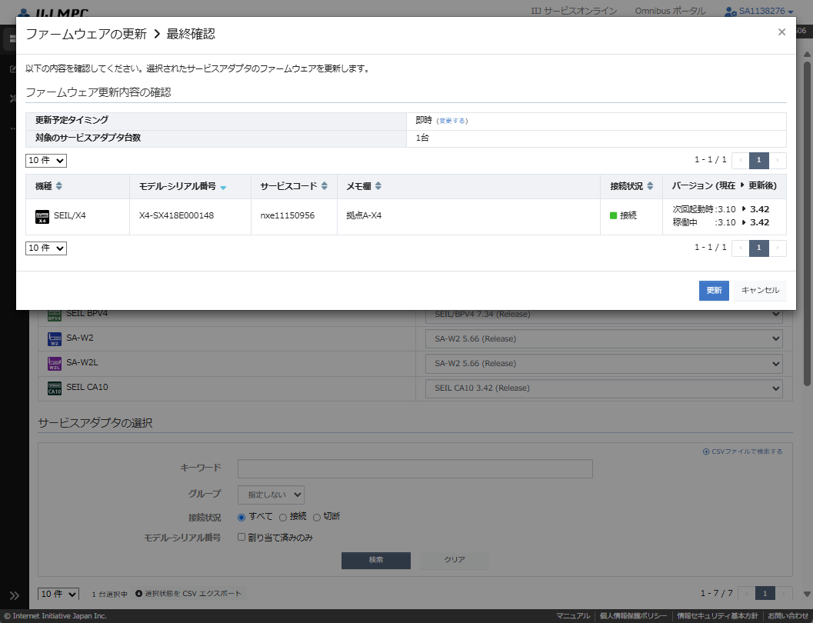The width and height of the screenshot is (813, 623).
Task: Click previous page arrow in upper pagination
Action: tap(741, 160)
